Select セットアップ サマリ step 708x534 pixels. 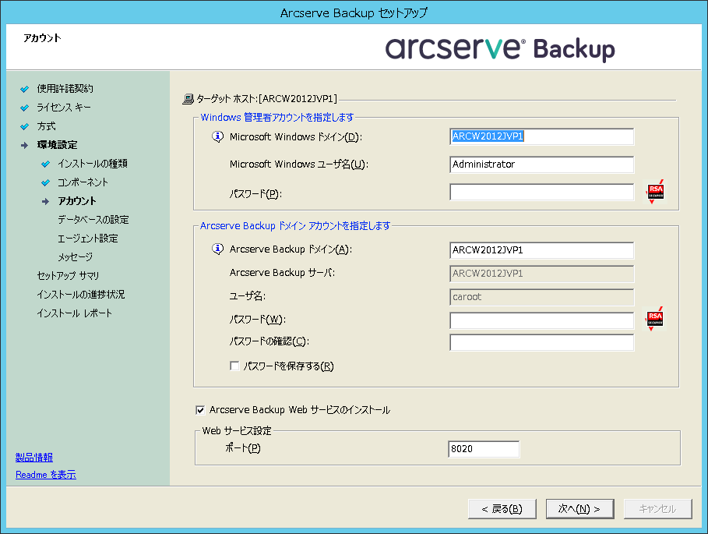(68, 276)
